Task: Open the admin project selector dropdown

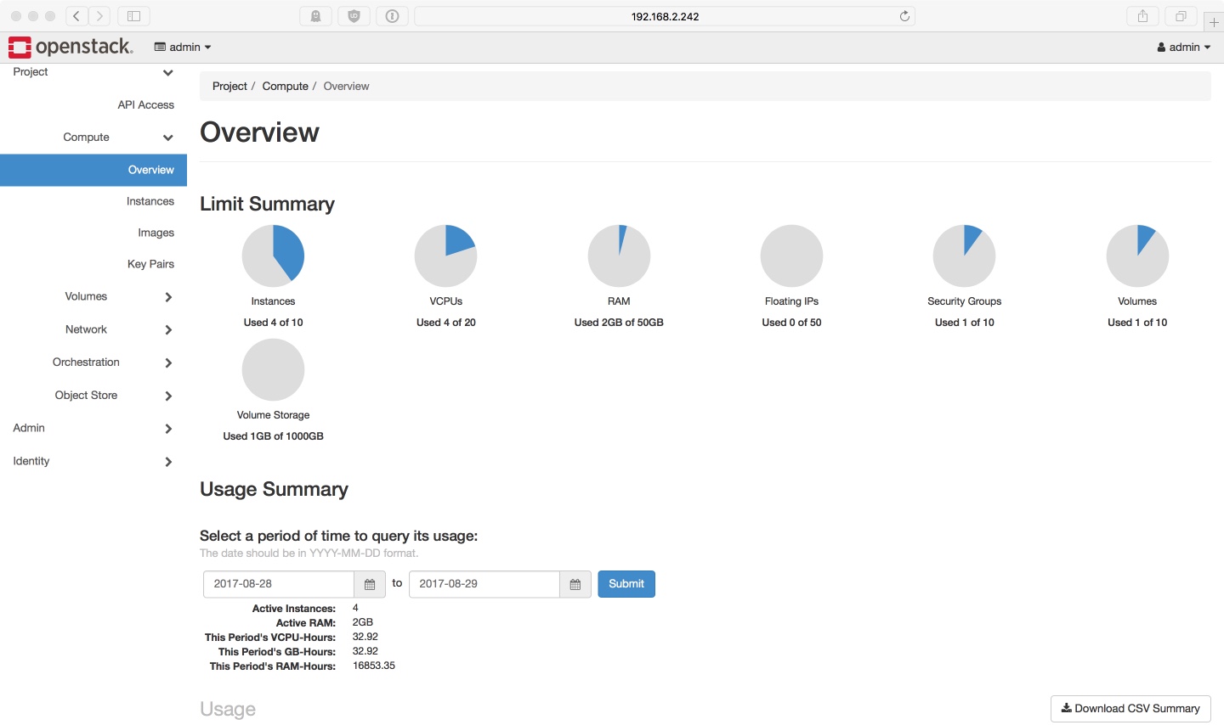Action: point(183,48)
